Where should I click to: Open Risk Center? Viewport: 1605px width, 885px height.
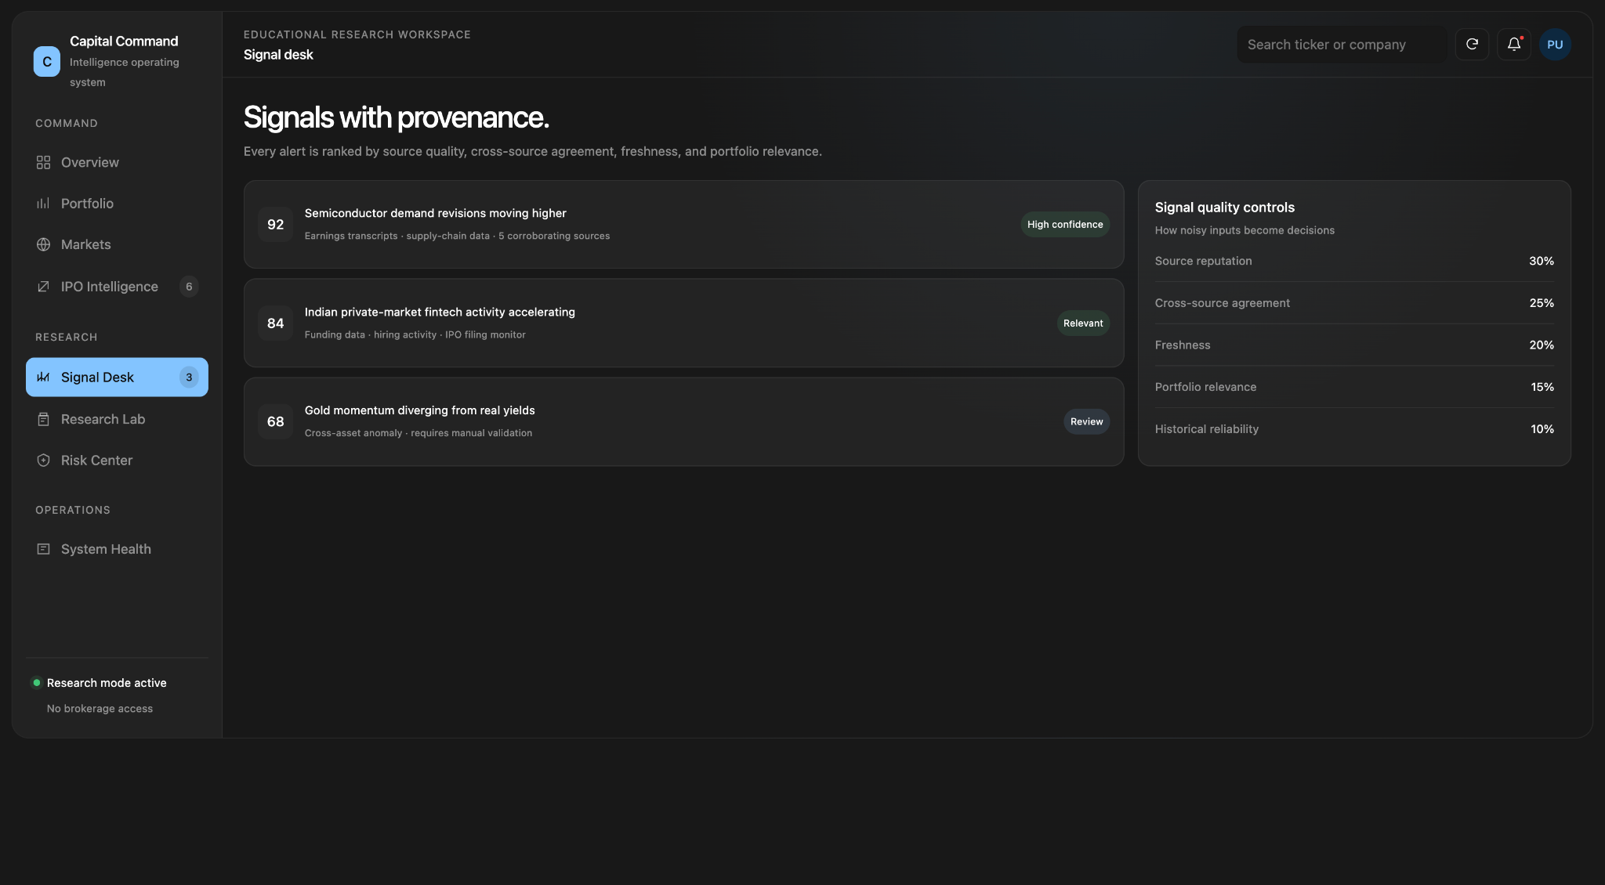117,461
